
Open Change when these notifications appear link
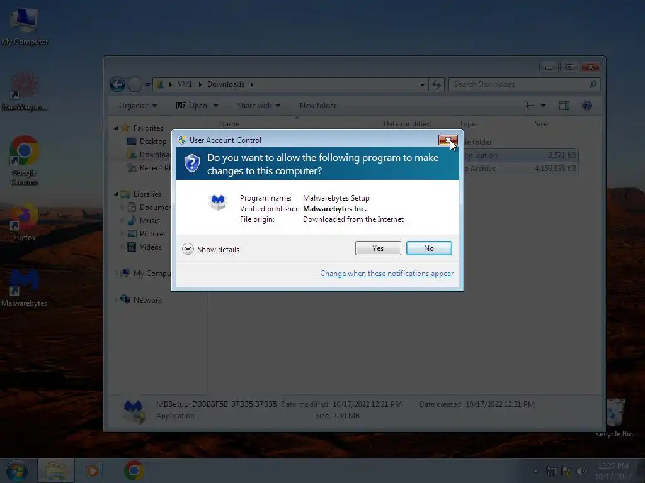(x=386, y=274)
